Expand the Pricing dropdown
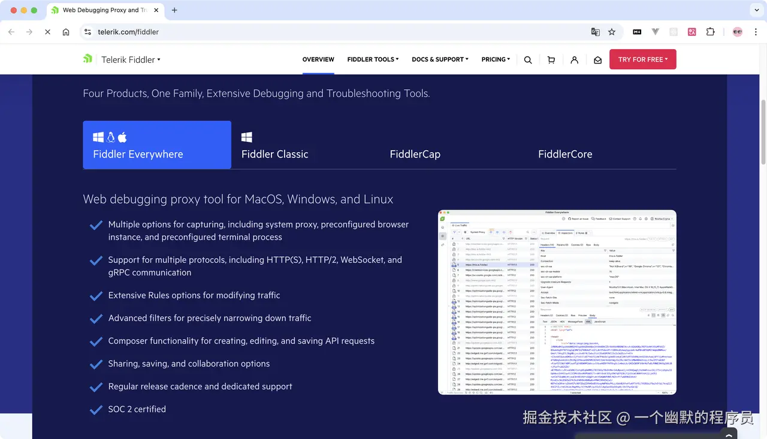Image resolution: width=767 pixels, height=439 pixels. click(x=496, y=59)
